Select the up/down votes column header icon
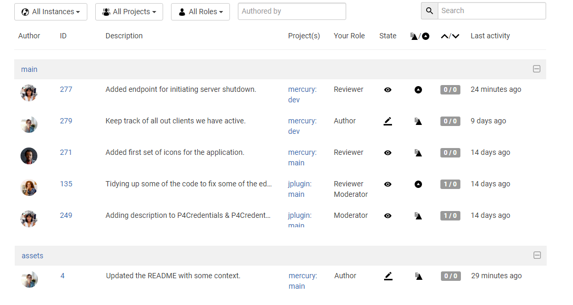The image size is (573, 305). (450, 36)
